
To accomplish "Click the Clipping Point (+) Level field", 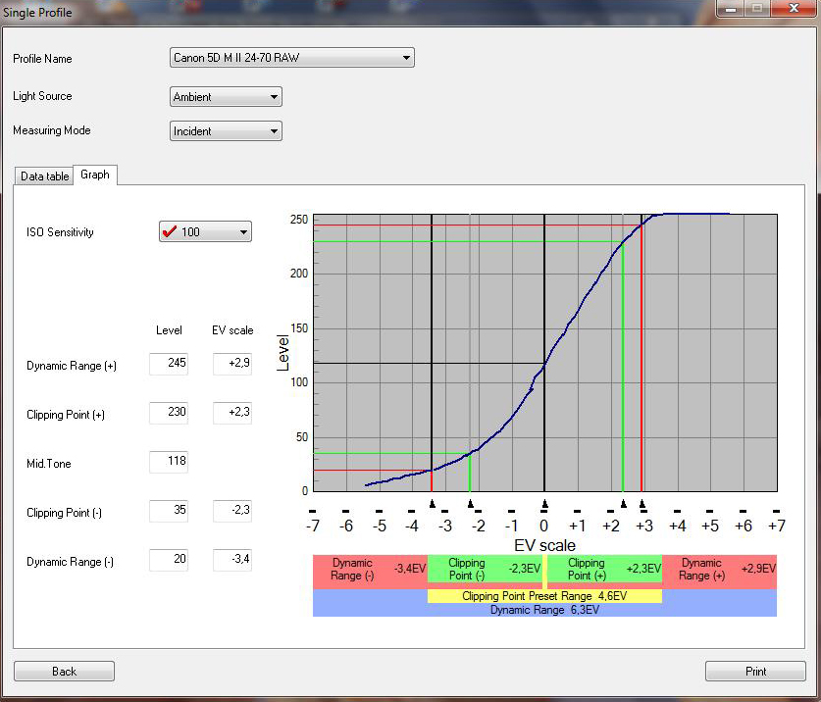I will (x=169, y=413).
